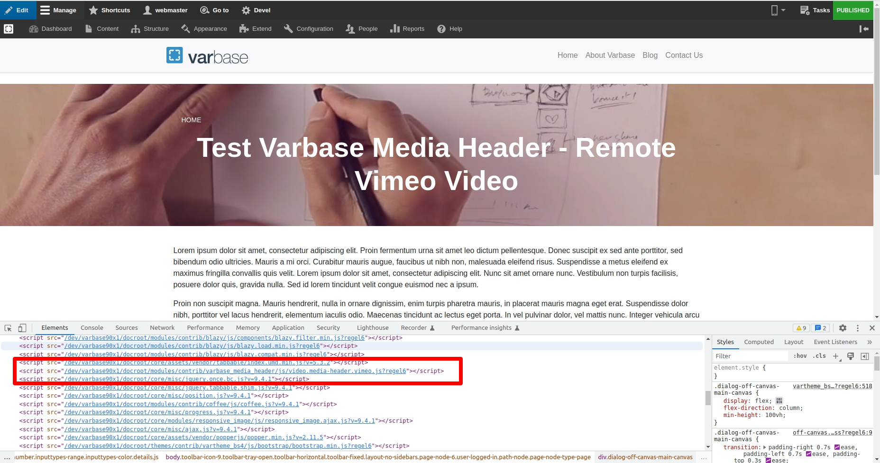880x463 pixels.
Task: Click the new style rule plus icon
Action: click(836, 356)
